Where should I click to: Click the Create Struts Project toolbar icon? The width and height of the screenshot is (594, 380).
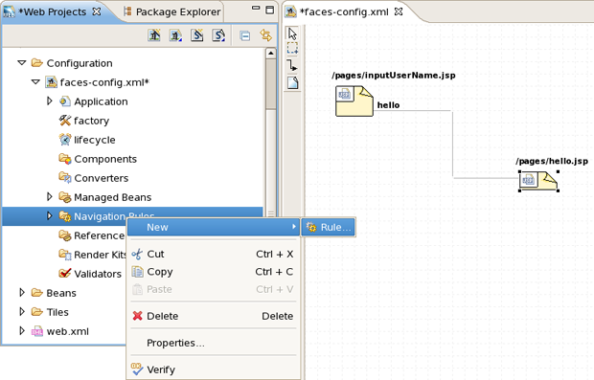point(197,35)
